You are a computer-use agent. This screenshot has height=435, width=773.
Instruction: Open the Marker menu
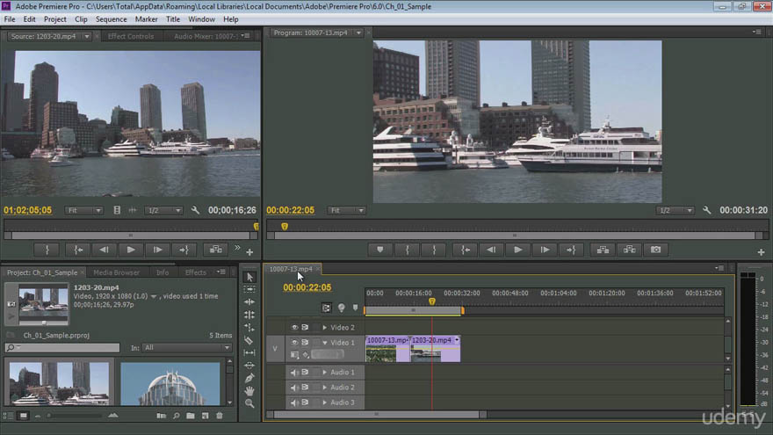tap(147, 19)
